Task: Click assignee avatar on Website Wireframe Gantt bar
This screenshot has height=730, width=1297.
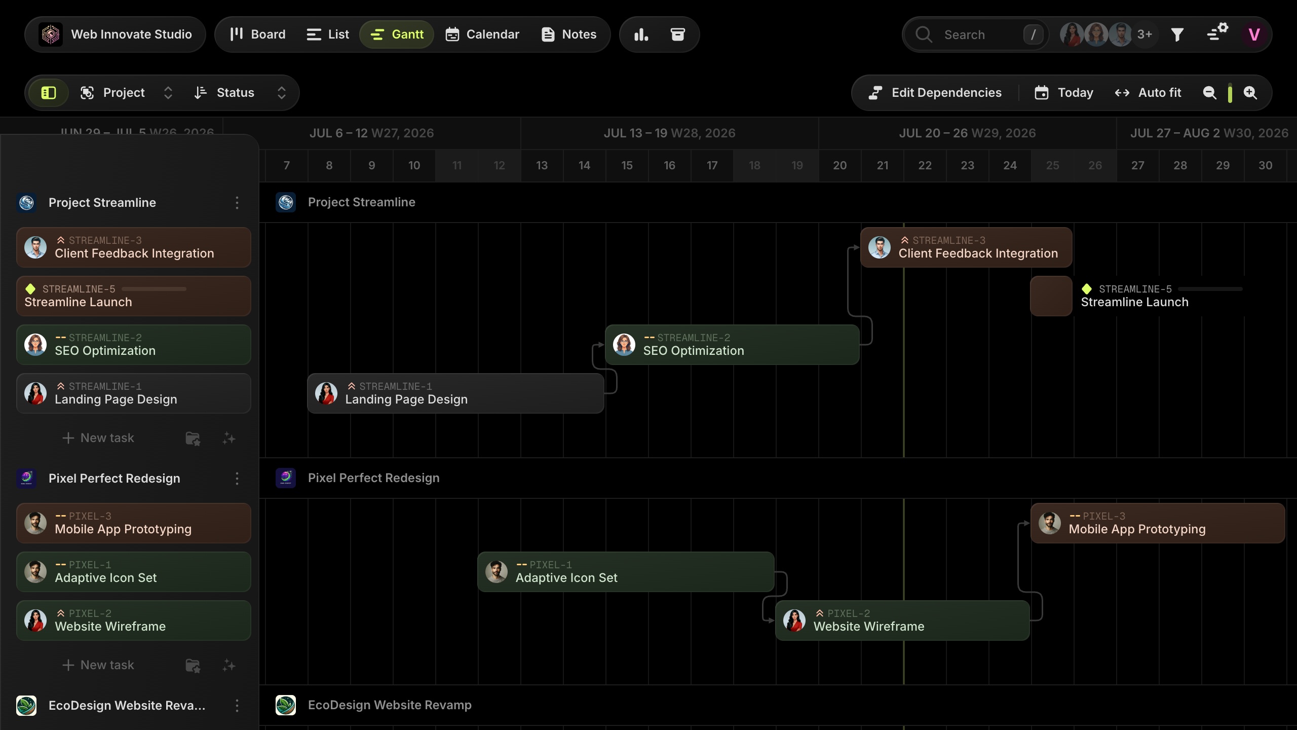Action: 794,620
